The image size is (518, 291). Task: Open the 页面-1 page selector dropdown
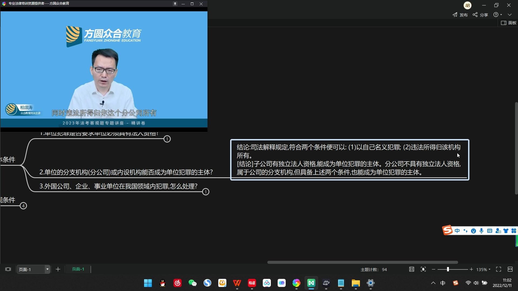pos(47,269)
